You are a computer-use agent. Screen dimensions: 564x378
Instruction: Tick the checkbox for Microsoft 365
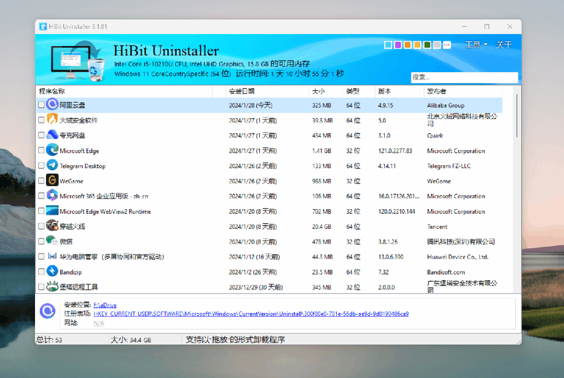[x=41, y=196]
